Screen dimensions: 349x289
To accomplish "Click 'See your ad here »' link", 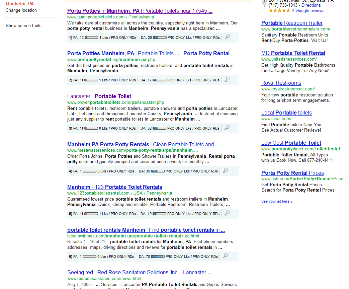I will [277, 202].
